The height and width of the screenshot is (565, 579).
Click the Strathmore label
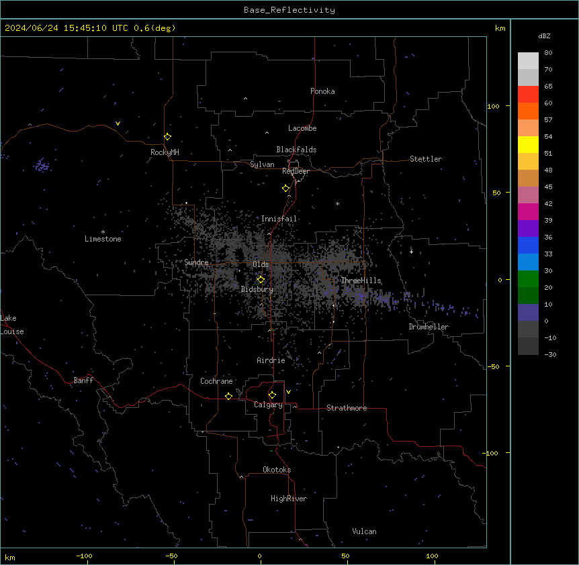[x=347, y=408]
